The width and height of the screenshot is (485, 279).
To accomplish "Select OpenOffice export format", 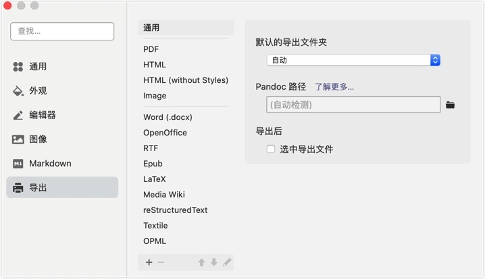I will coord(186,133).
